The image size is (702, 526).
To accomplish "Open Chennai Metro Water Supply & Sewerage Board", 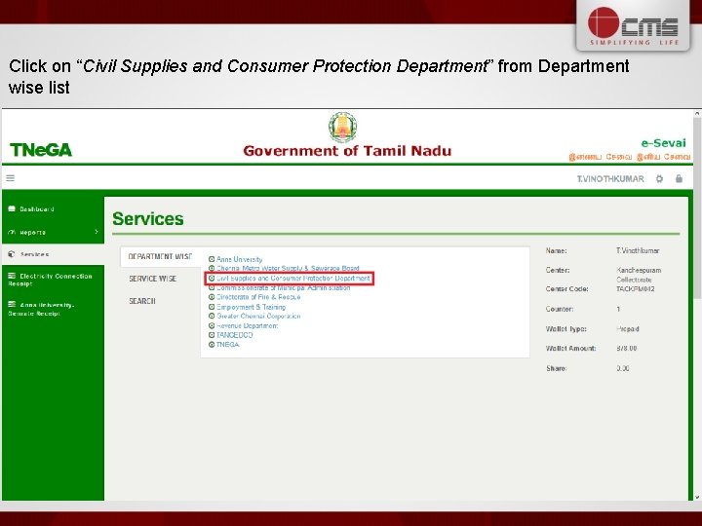I will click(288, 269).
